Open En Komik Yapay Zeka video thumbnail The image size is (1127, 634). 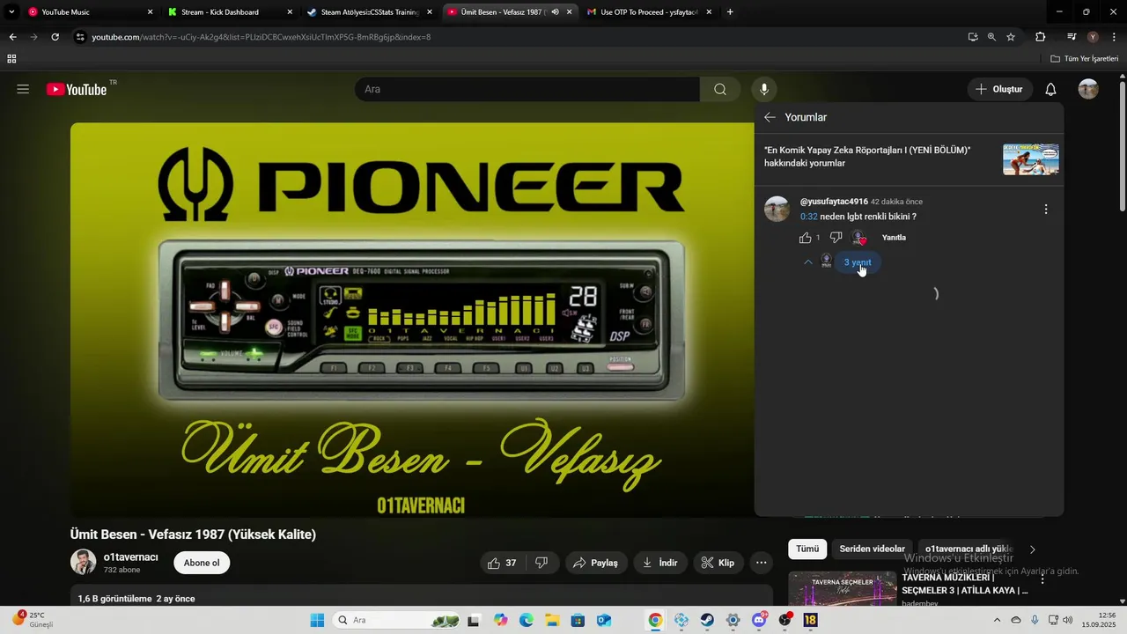click(1030, 159)
